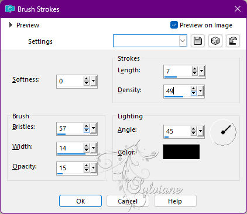Increase Bristles value with up arrow
This screenshot has height=214, width=247.
pyautogui.click(x=87, y=126)
